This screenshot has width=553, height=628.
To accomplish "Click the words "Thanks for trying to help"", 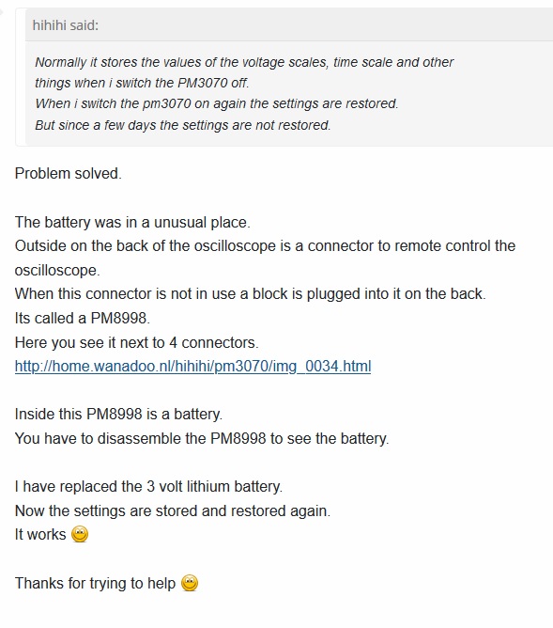I will [95, 584].
